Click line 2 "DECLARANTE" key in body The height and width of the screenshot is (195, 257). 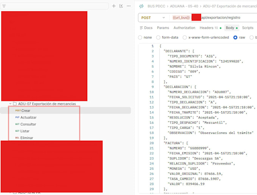(x=176, y=51)
